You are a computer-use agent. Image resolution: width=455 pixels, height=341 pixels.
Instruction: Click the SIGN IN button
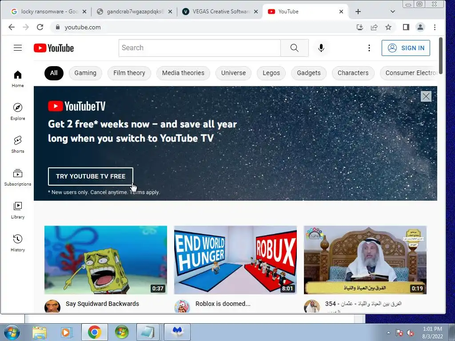[406, 48]
